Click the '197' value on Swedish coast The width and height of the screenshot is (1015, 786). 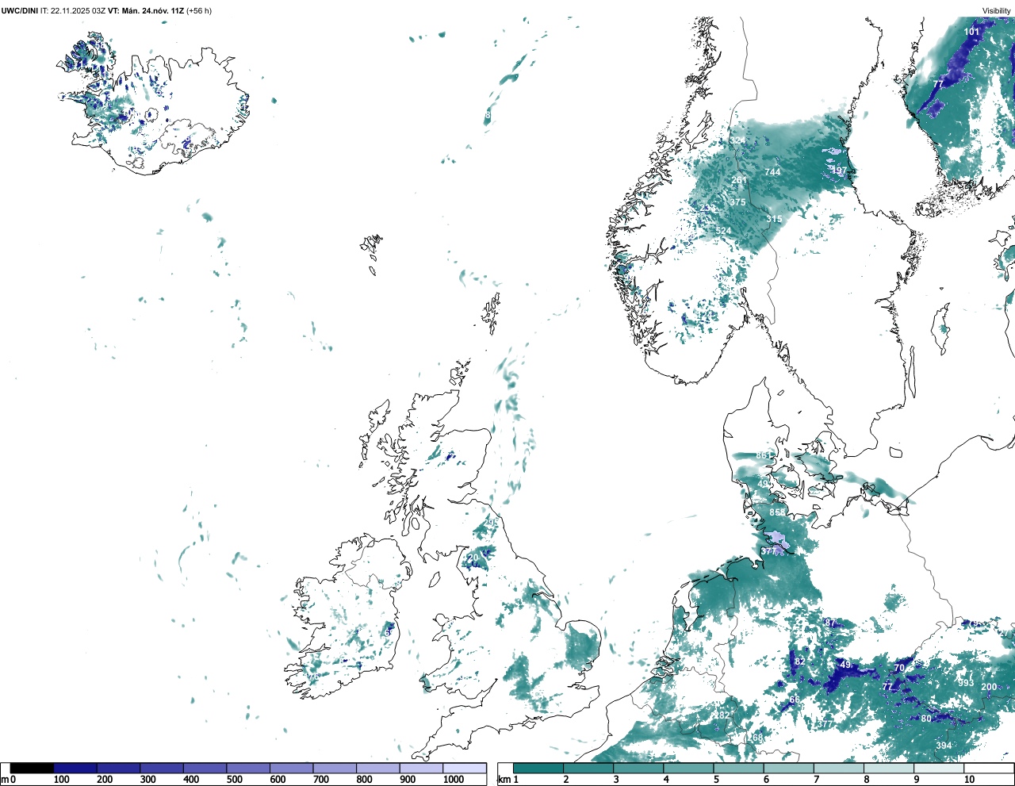pyautogui.click(x=838, y=171)
